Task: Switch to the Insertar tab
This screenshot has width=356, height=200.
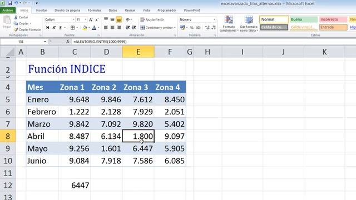Action: coord(41,10)
